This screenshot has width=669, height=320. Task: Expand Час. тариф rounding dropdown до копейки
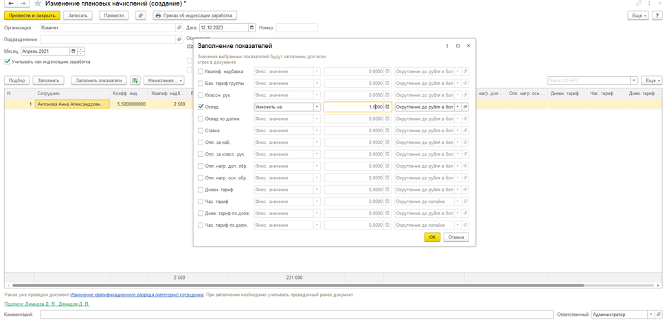(x=458, y=201)
